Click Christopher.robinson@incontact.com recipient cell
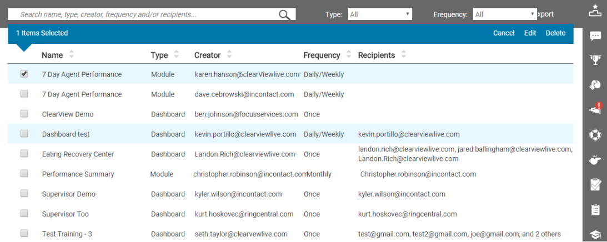Viewport: 607px width, 242px height. coord(418,174)
